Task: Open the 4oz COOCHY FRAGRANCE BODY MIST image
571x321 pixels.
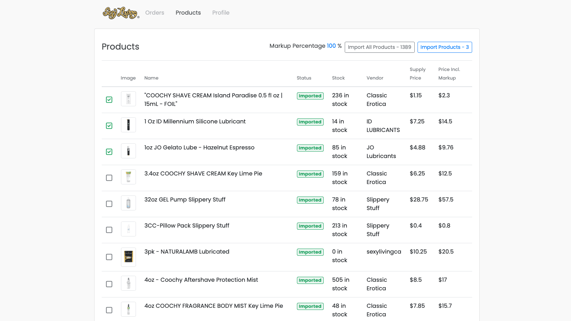Action: [128, 309]
